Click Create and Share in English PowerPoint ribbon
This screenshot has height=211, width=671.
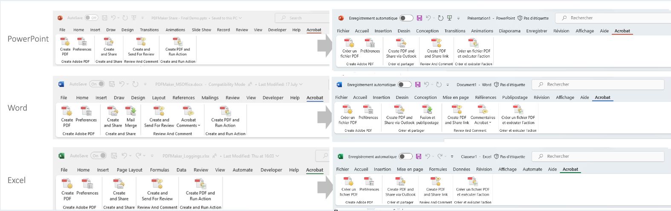[x=109, y=46]
